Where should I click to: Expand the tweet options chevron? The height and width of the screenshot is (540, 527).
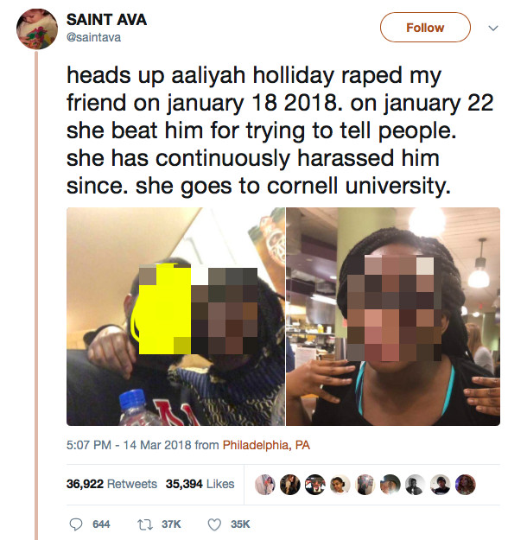[493, 28]
